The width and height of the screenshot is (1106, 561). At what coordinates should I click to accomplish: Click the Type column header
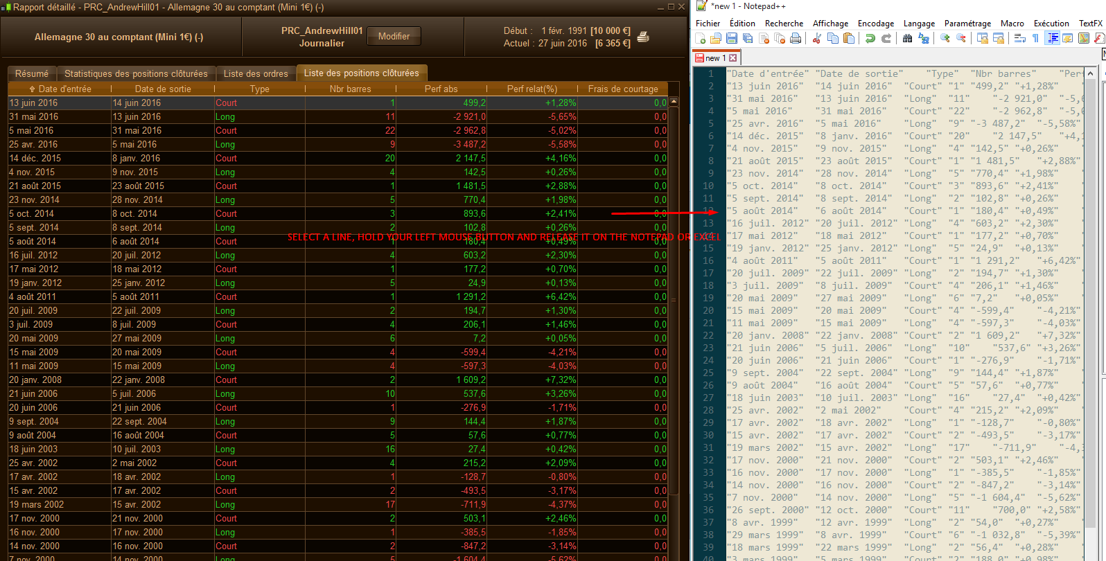(x=260, y=89)
